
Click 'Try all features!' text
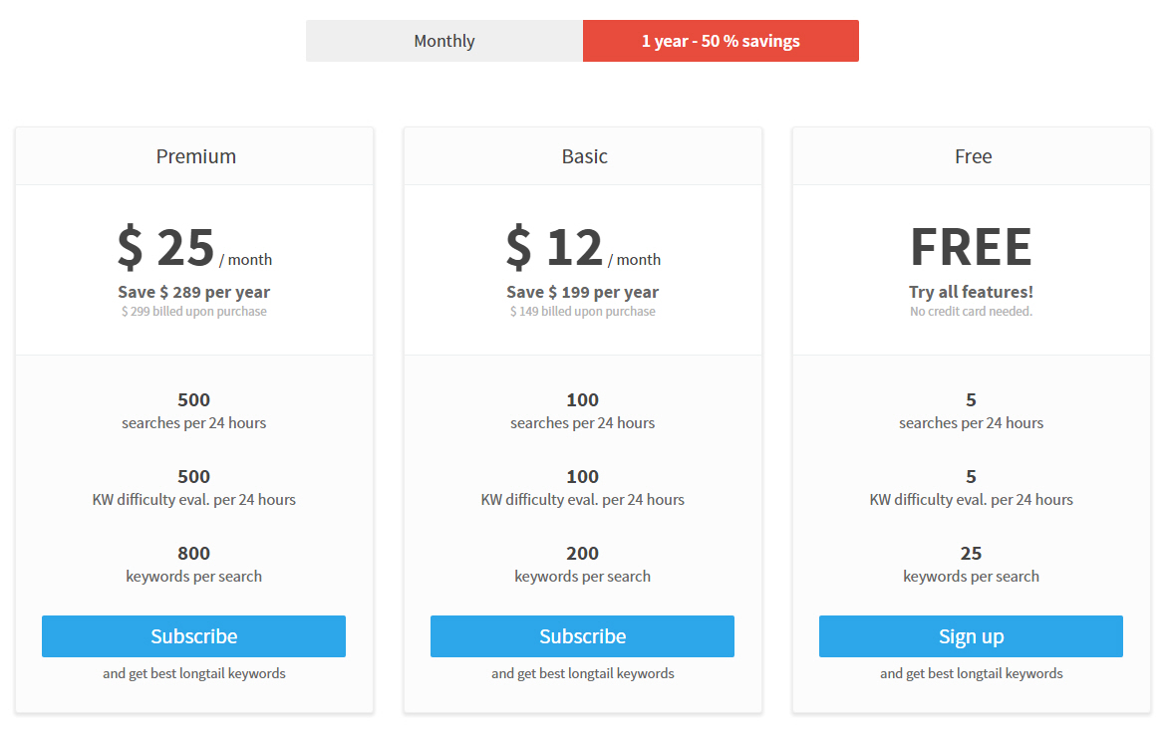point(972,292)
